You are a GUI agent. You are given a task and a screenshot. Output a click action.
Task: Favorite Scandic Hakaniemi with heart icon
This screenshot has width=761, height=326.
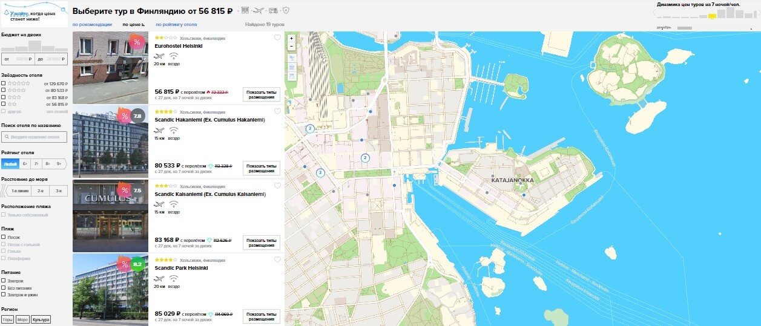(x=277, y=111)
